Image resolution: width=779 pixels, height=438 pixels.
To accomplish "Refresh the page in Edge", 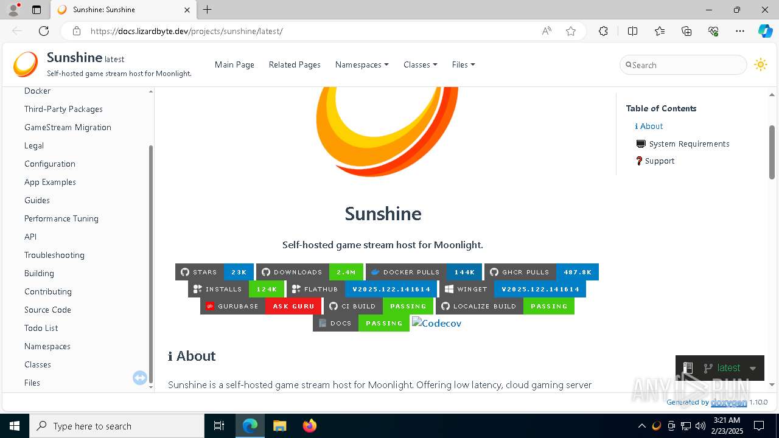I will (x=44, y=31).
